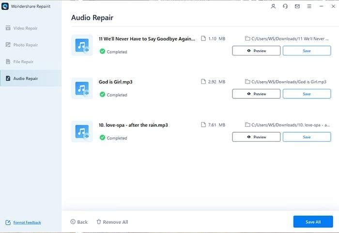
Task: Click green Completed checkmark for love-spa file
Action: pyautogui.click(x=103, y=137)
